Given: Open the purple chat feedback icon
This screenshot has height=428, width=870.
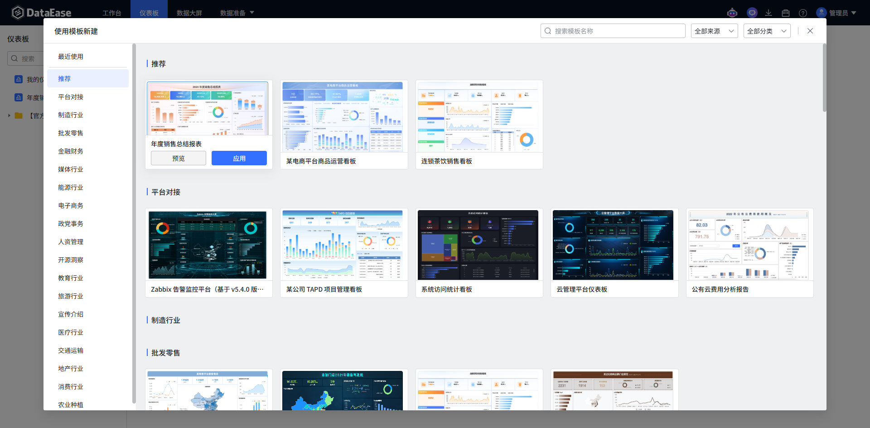Looking at the screenshot, I should tap(752, 13).
